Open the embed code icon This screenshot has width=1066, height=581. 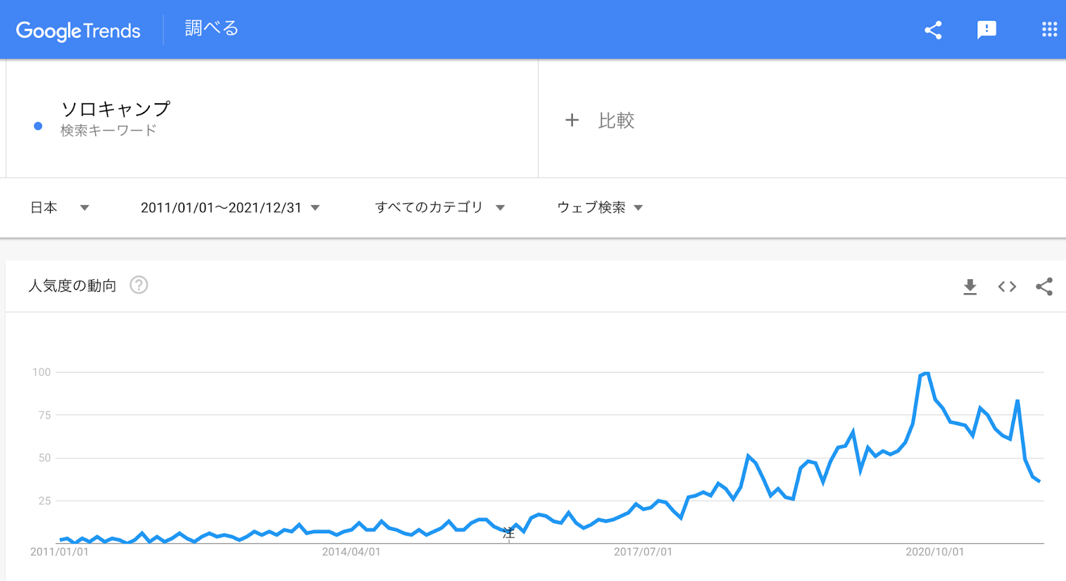(1007, 287)
